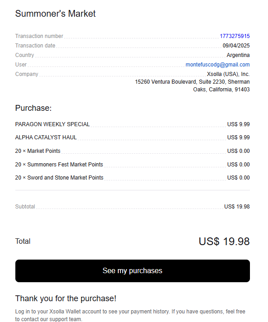The image size is (268, 322).
Task: Click the PARAGON WEEKLY SPECIAL item
Action: pyautogui.click(x=52, y=124)
